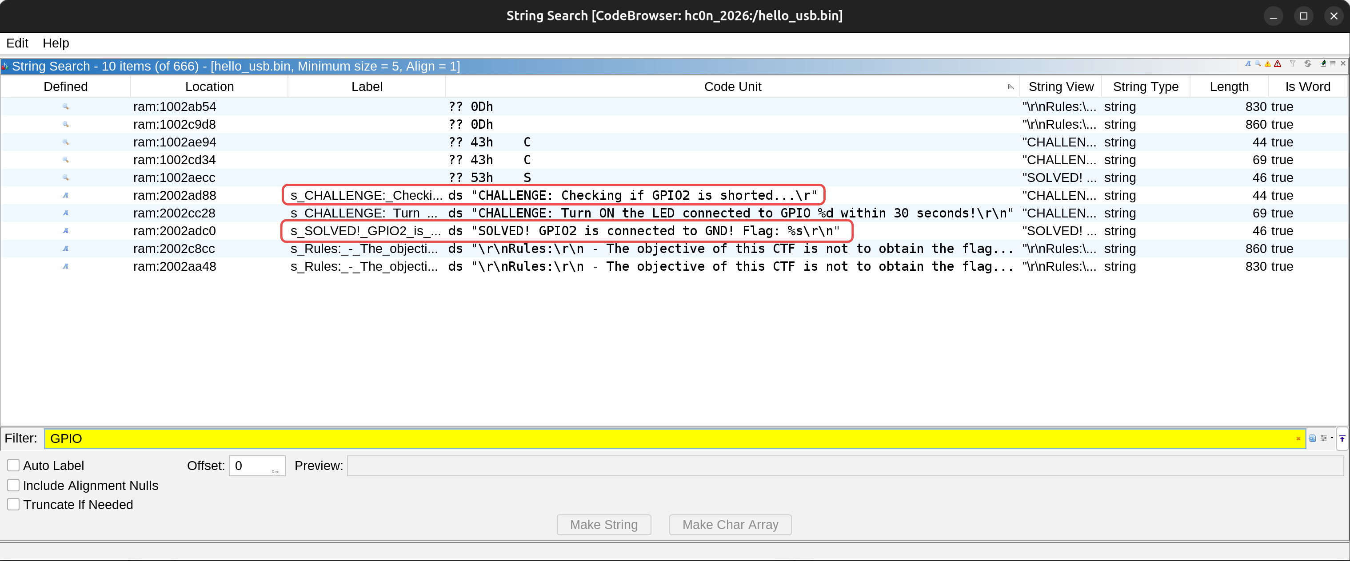Click the sort direction arrow in Code Unit header
Image resolution: width=1350 pixels, height=561 pixels.
[1011, 87]
